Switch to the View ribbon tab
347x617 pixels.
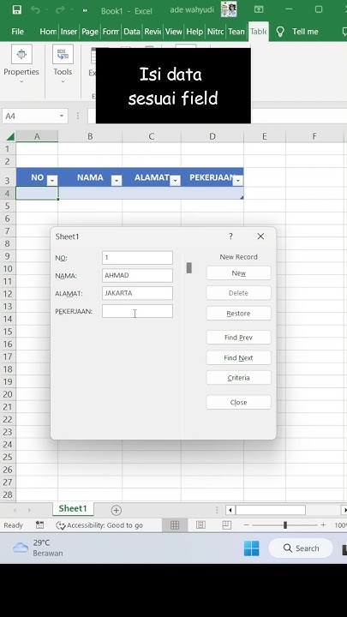pyautogui.click(x=173, y=32)
